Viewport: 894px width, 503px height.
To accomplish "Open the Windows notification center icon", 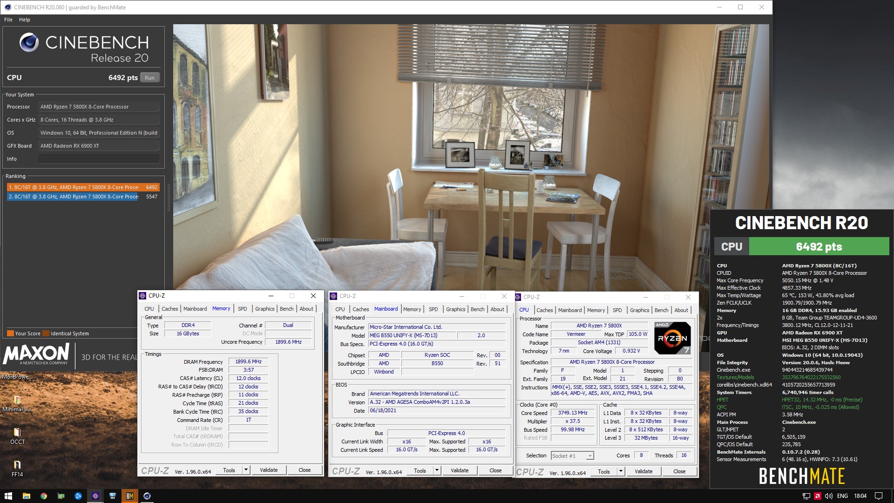I will (879, 496).
